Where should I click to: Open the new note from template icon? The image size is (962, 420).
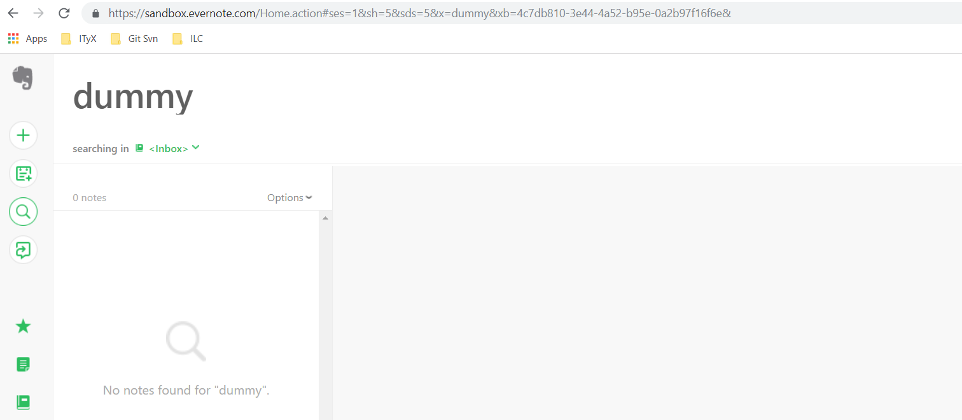coord(23,173)
